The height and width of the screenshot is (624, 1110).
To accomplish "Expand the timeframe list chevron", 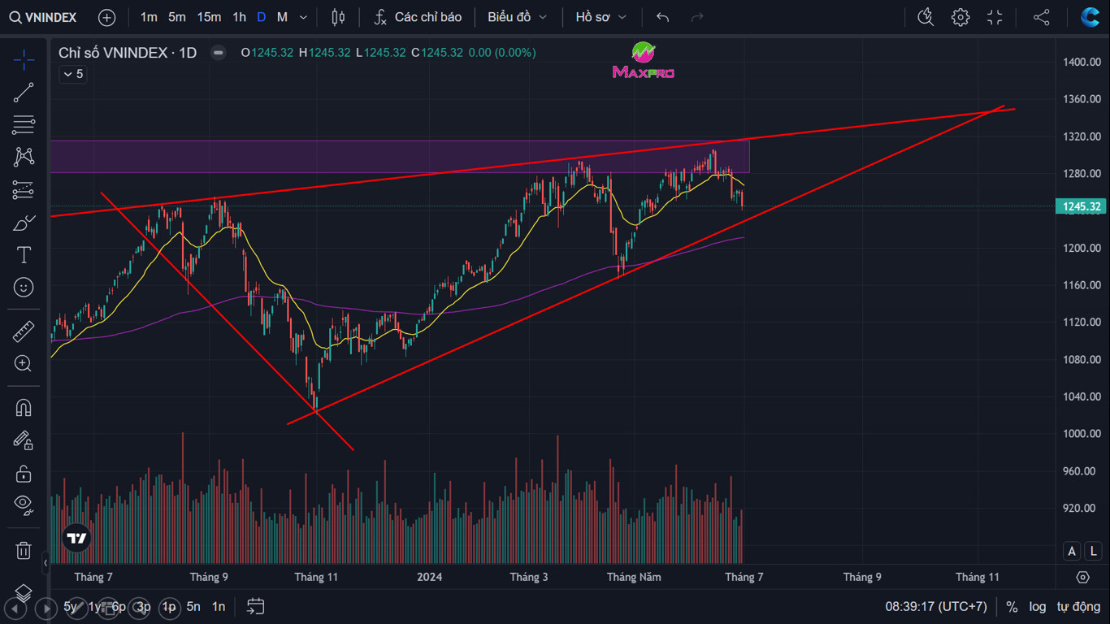I will [x=304, y=17].
